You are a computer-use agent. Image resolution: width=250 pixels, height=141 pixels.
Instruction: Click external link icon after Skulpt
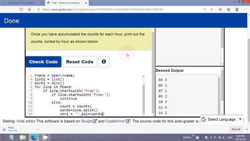[95, 121]
